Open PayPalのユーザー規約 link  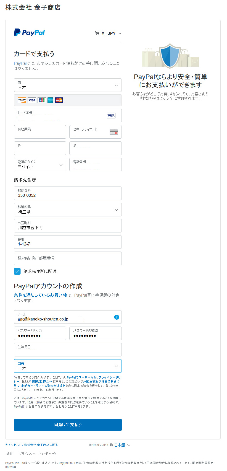click(x=82, y=377)
